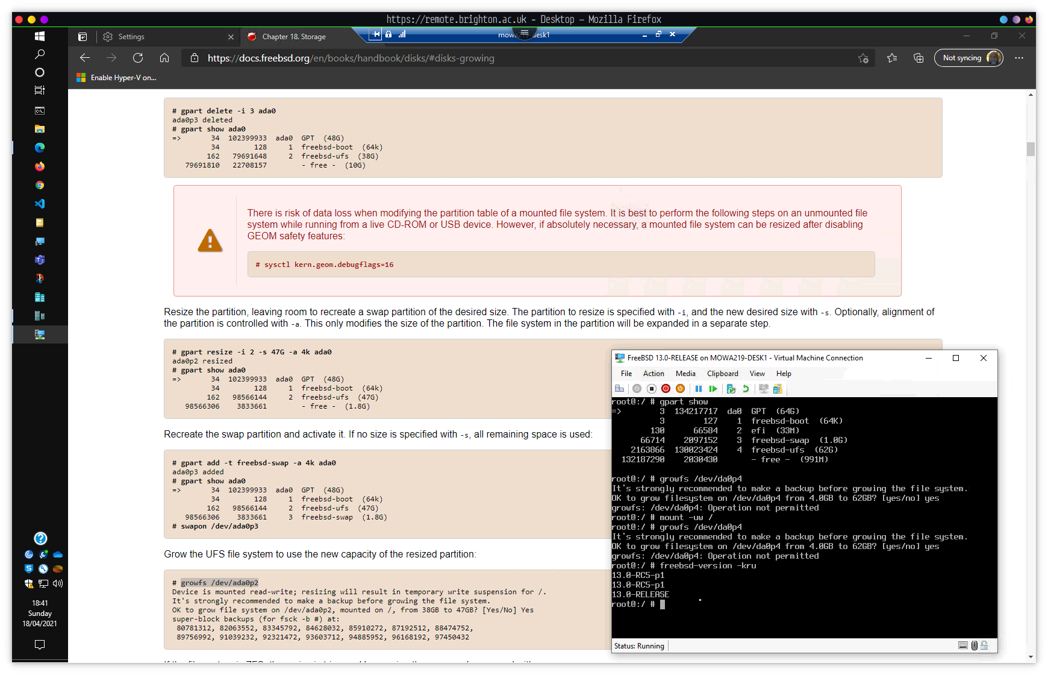Click the remote desktop pin icon on connection bar
This screenshot has width=1048, height=675.
376,34
